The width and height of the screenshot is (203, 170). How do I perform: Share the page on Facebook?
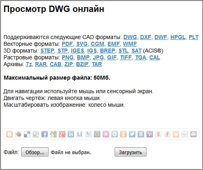[45, 134]
